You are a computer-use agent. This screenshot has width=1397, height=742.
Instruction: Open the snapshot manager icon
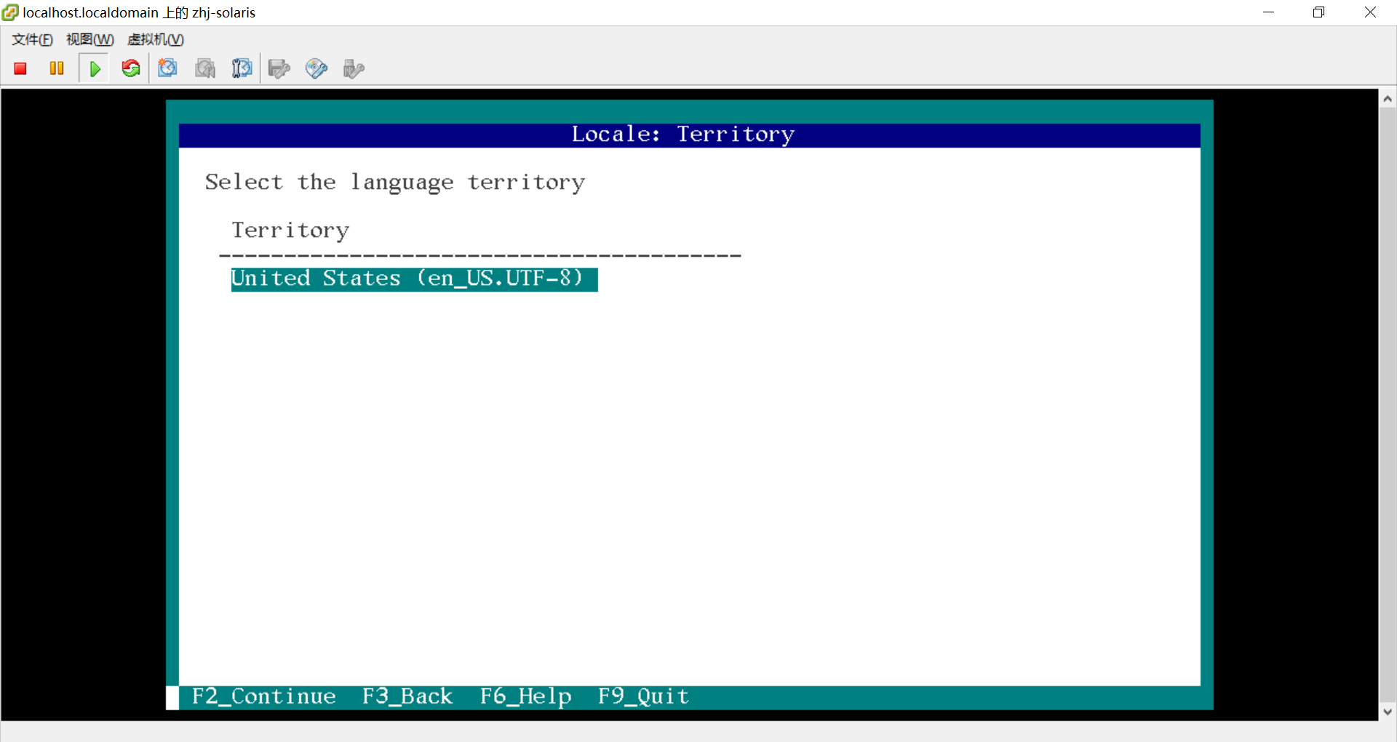[x=242, y=68]
